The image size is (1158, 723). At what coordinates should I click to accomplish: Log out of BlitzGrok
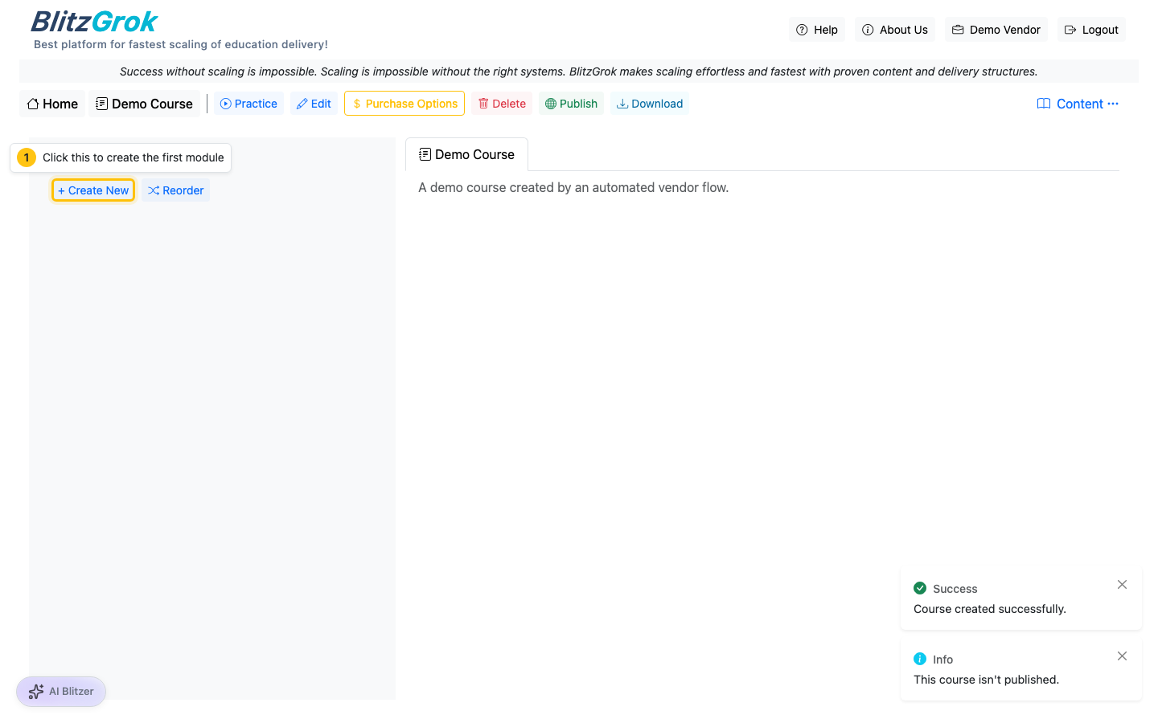coord(1091,30)
